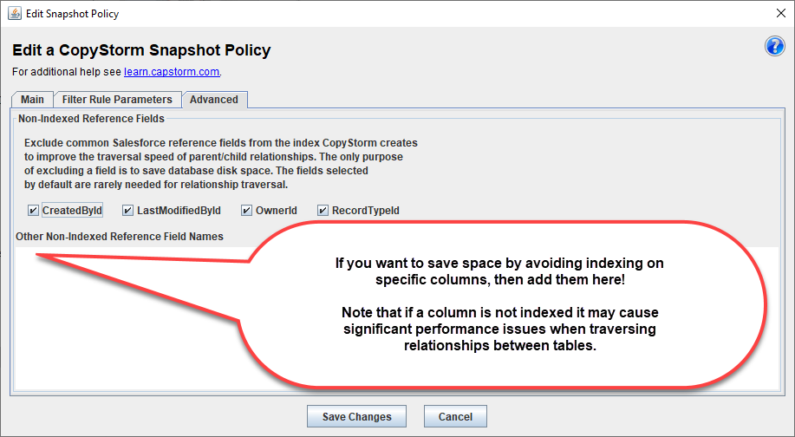795x437 pixels.
Task: Click into the Other Non-Indexed Reference Field Names box
Action: [x=397, y=318]
